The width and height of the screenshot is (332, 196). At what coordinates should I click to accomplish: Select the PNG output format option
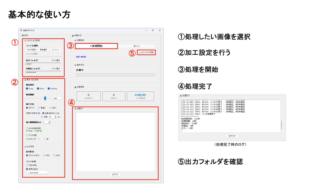(53, 155)
